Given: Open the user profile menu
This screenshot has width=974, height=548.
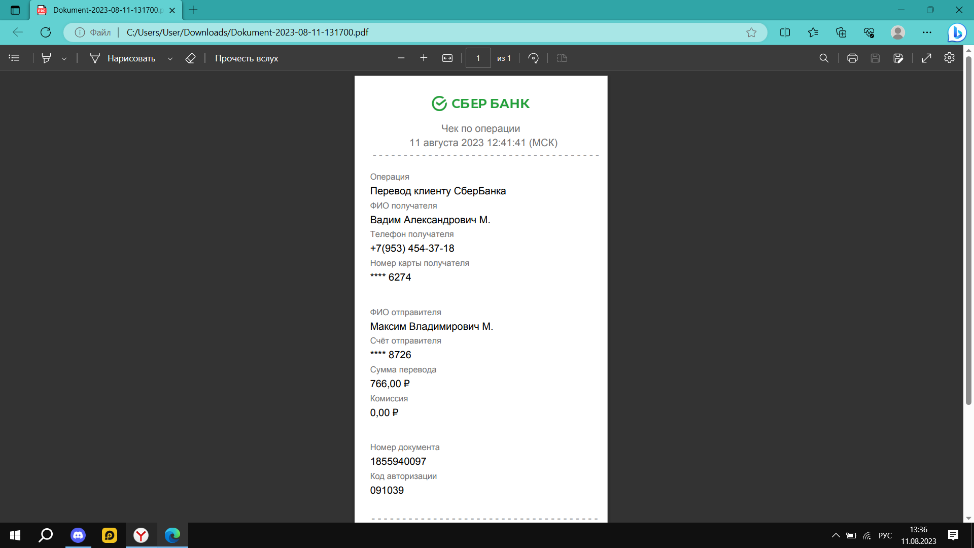Looking at the screenshot, I should click(898, 32).
